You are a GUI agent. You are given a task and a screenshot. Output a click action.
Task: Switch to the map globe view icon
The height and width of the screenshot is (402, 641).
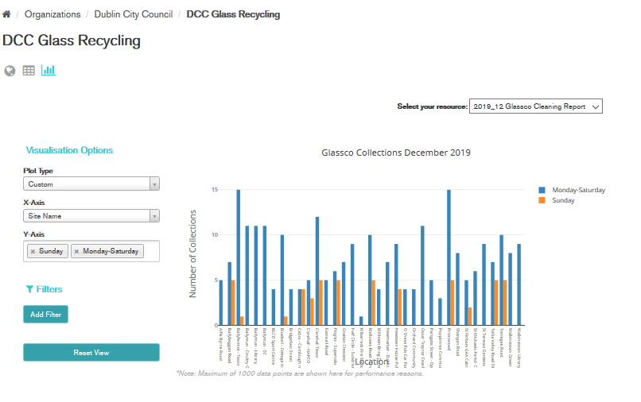[10, 71]
